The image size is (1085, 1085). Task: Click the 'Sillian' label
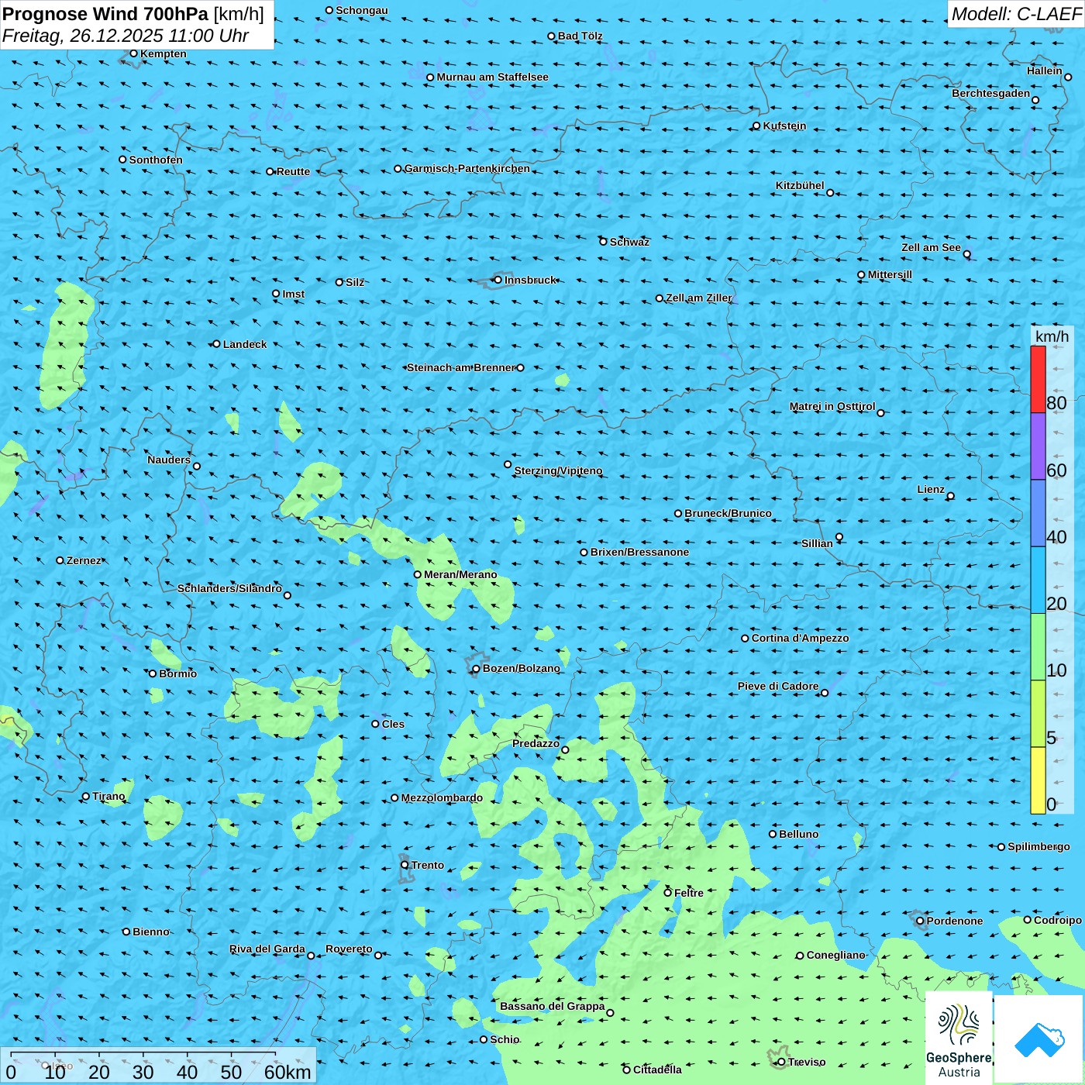pyautogui.click(x=817, y=543)
